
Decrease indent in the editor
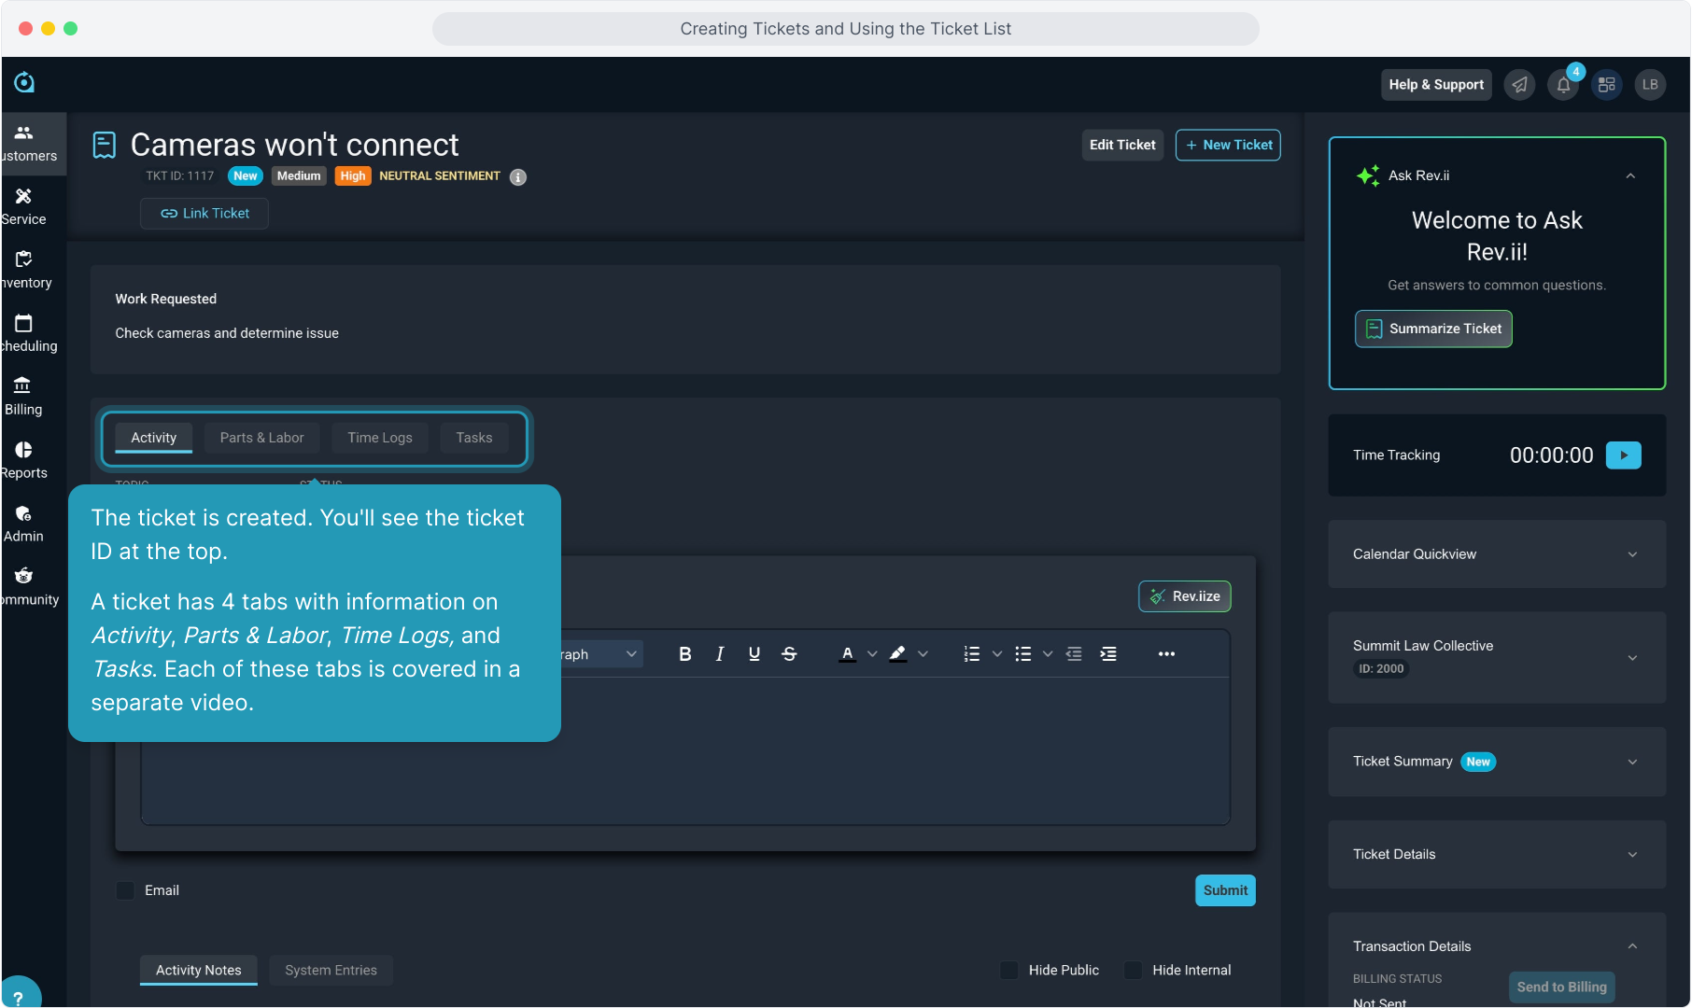(1074, 654)
